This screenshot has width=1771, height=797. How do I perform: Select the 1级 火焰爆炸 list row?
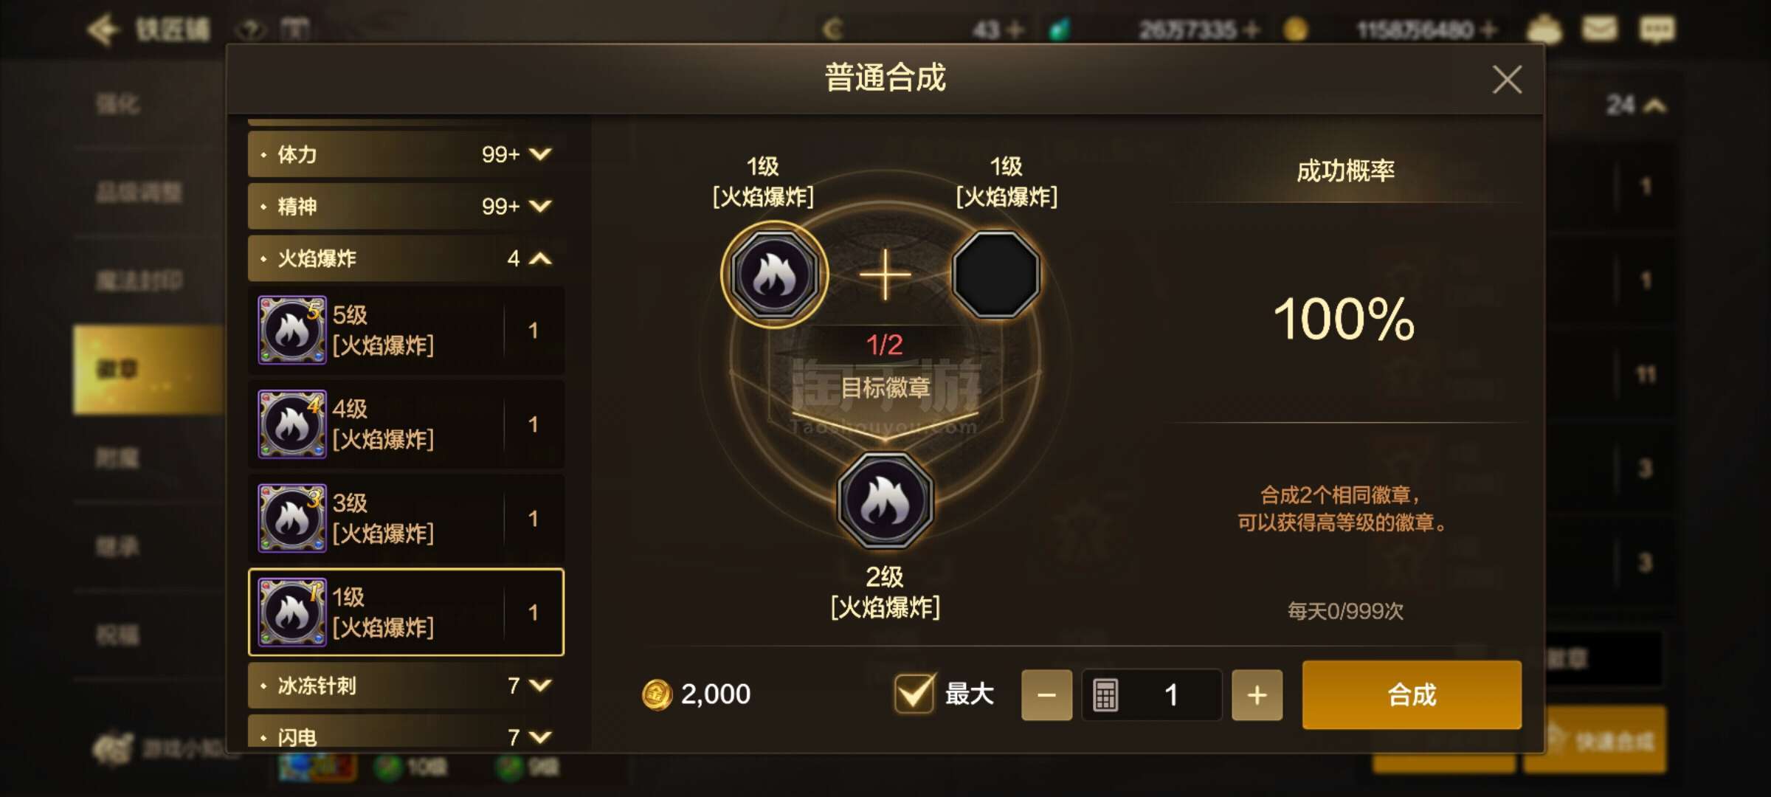(407, 612)
